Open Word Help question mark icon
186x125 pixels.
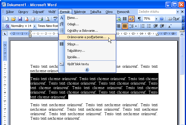pyautogui.click(x=161, y=19)
